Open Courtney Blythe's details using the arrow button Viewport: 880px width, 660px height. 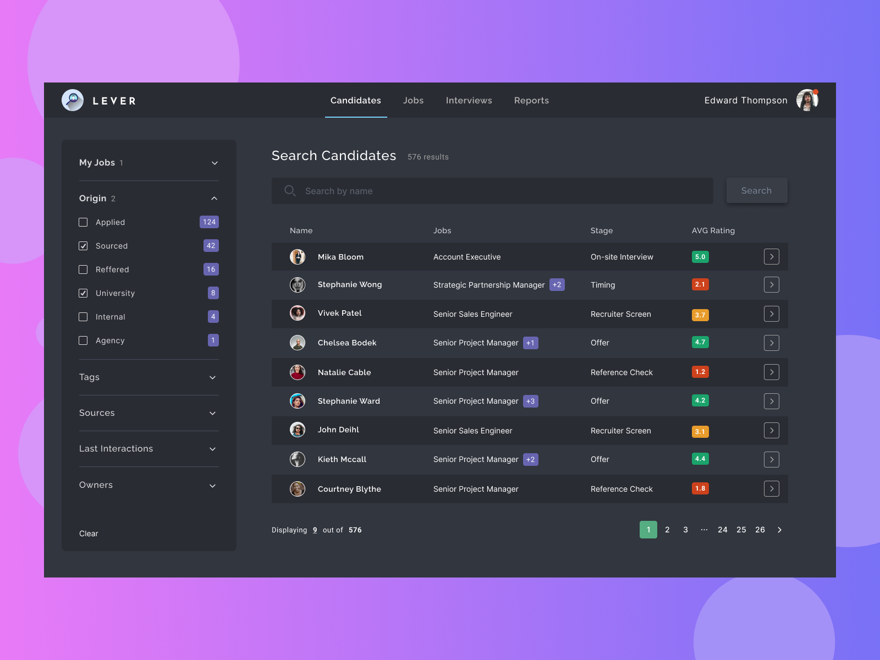pyautogui.click(x=772, y=488)
